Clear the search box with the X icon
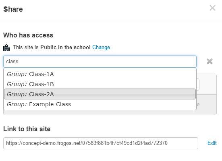The height and width of the screenshot is (161, 222). (210, 62)
